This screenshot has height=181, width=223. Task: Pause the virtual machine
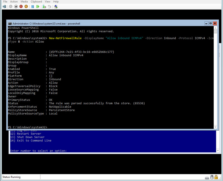point(33,6)
